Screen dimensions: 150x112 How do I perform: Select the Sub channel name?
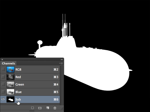pos(18,99)
